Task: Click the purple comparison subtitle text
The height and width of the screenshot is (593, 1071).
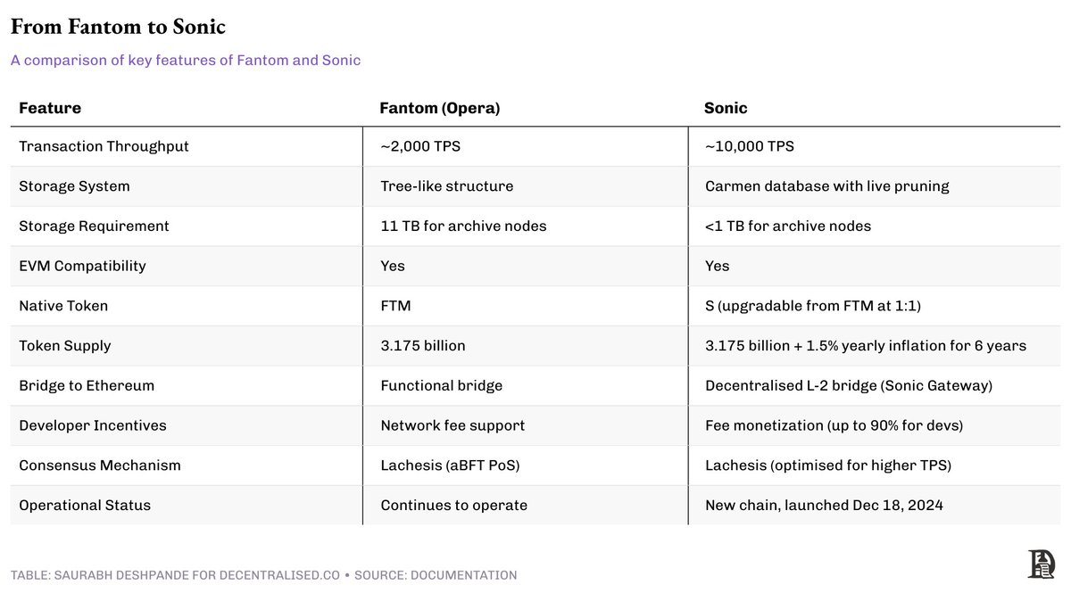Action: click(186, 61)
